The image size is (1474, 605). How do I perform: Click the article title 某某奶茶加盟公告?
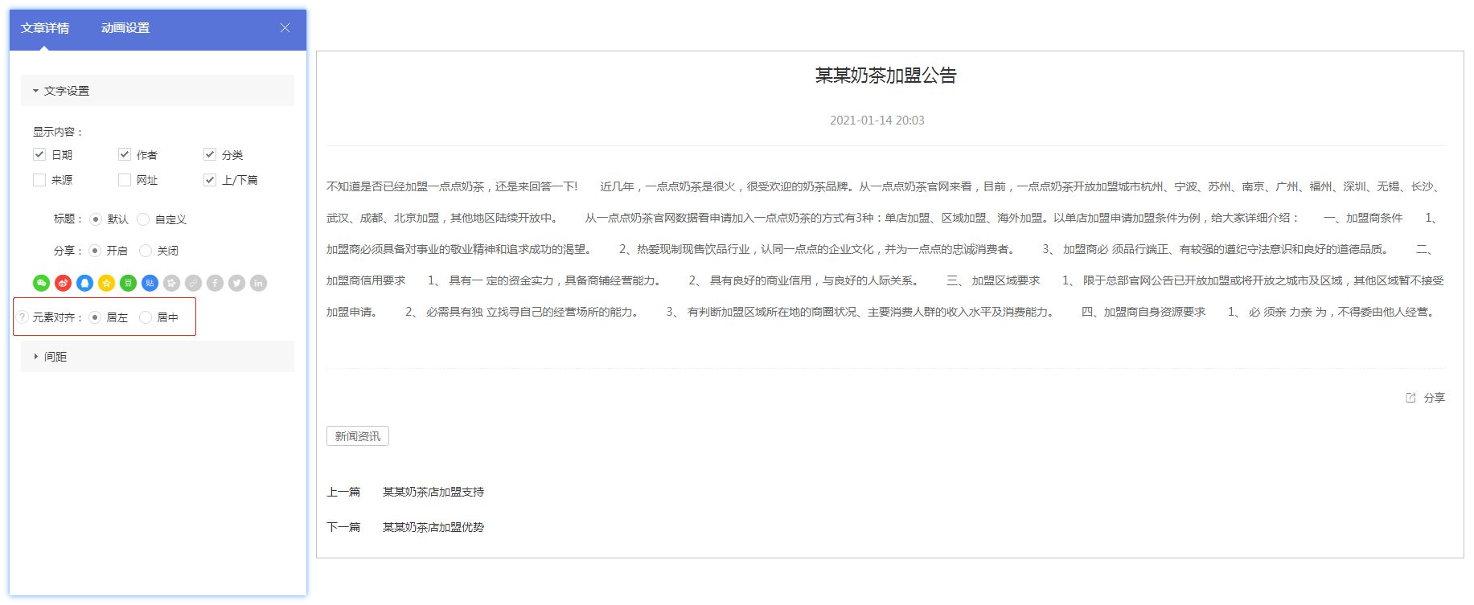click(x=886, y=76)
